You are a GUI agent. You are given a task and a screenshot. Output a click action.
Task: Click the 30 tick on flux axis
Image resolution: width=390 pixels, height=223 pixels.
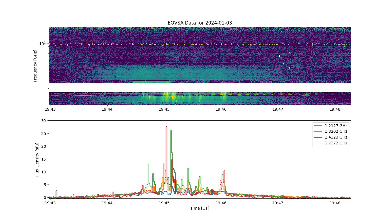tap(43, 121)
